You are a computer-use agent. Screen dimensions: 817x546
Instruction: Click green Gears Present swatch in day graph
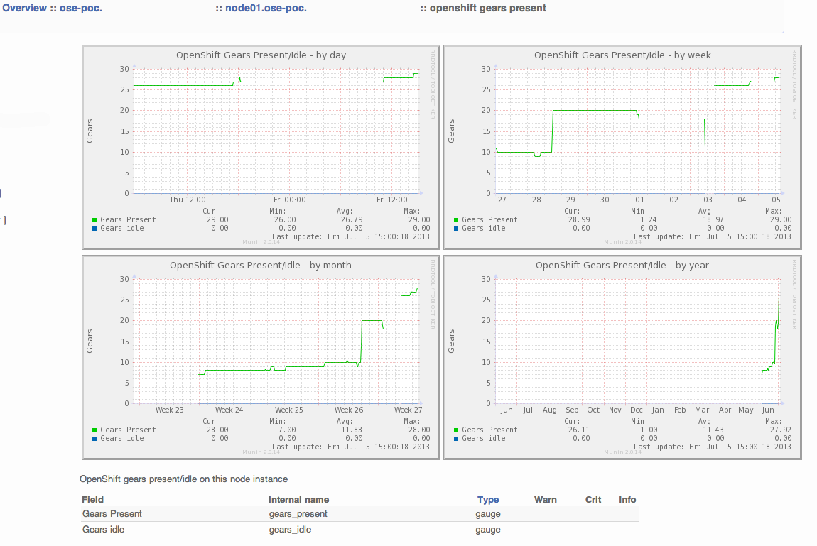(x=94, y=220)
